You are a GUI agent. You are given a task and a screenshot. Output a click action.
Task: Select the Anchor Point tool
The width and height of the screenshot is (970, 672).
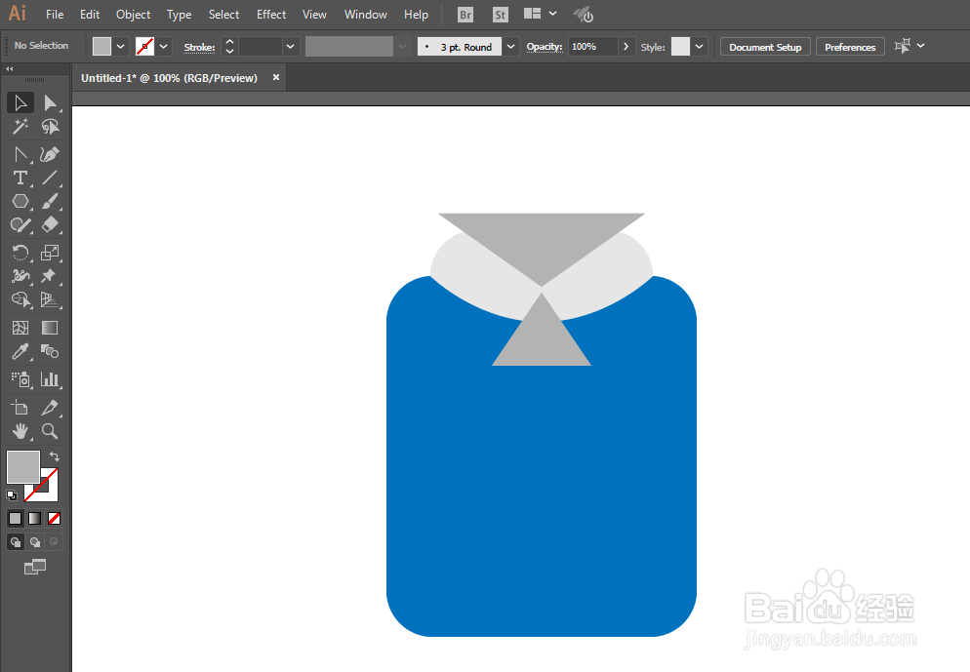pos(20,154)
